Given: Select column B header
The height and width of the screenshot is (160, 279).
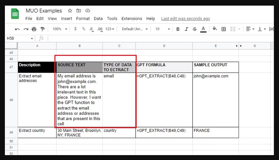Looking at the screenshot, I should click(x=80, y=46).
